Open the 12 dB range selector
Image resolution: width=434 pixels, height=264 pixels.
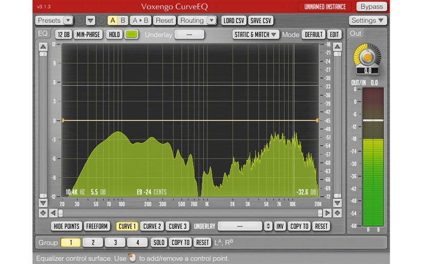(64, 35)
